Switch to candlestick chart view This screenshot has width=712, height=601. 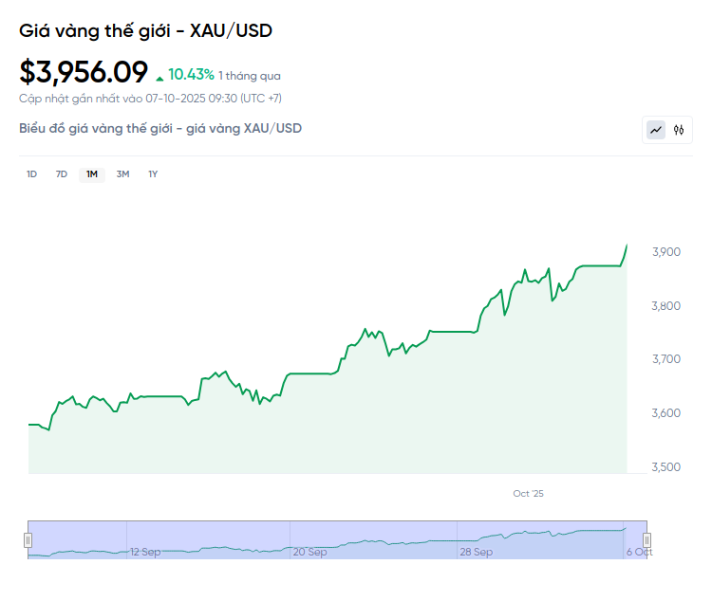click(x=679, y=130)
